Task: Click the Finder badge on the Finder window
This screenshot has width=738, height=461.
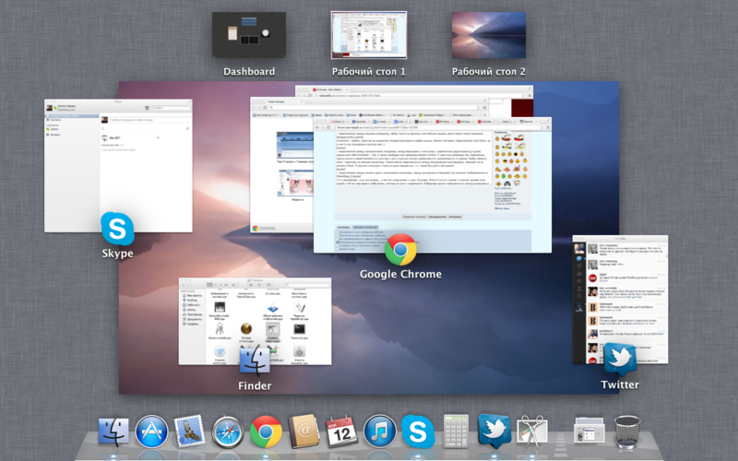Action: tap(255, 361)
